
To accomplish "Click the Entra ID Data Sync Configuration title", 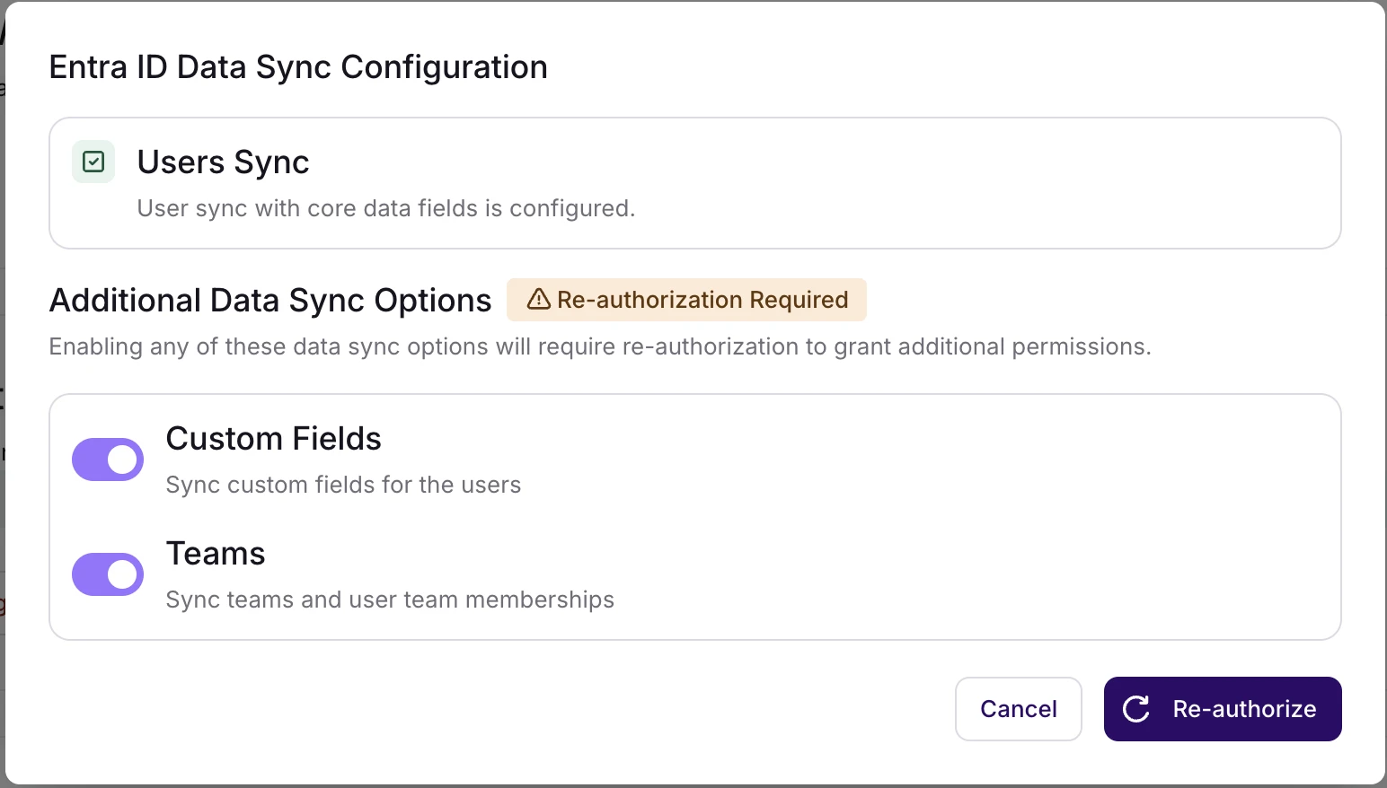I will click(x=298, y=67).
